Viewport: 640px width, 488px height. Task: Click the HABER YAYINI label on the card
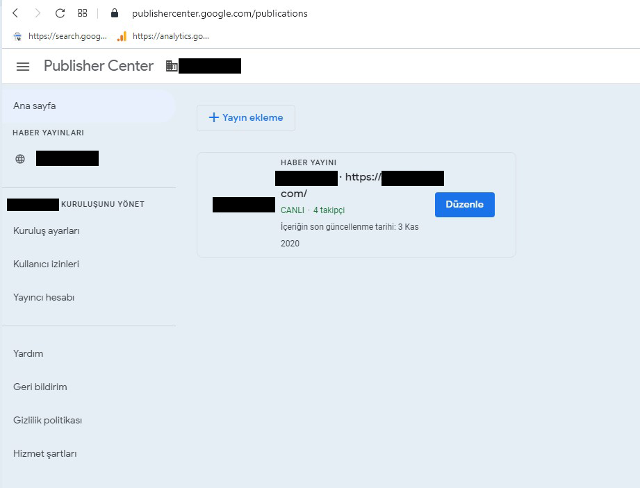pos(309,162)
